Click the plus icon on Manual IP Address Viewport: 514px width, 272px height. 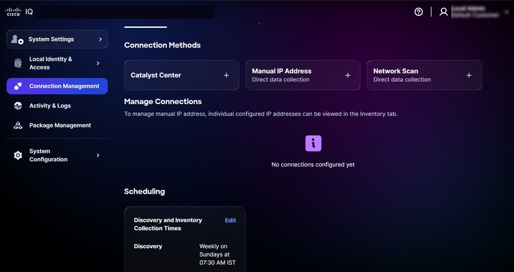pyautogui.click(x=348, y=75)
